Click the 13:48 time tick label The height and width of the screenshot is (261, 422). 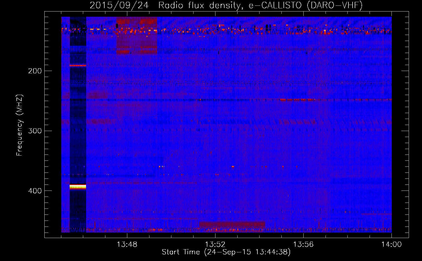127,245
